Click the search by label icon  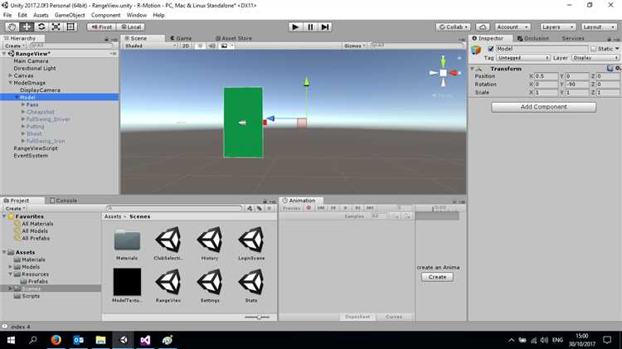260,209
